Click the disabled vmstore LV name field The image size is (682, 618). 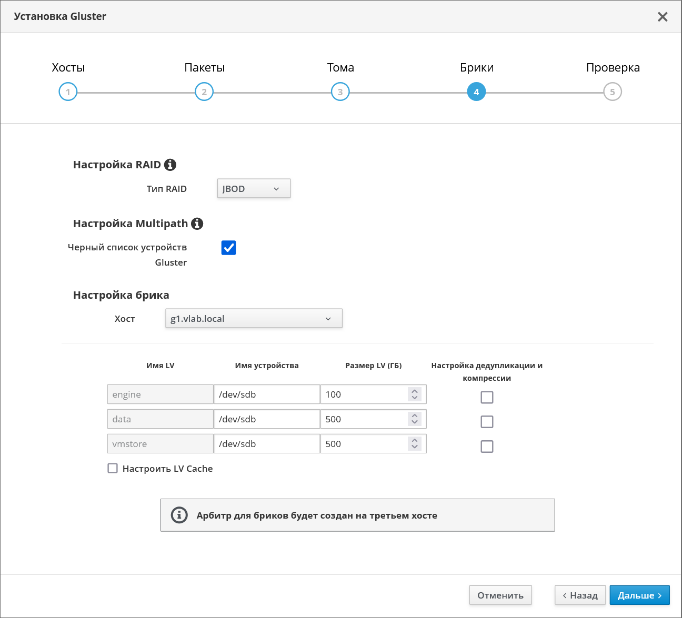pos(161,444)
